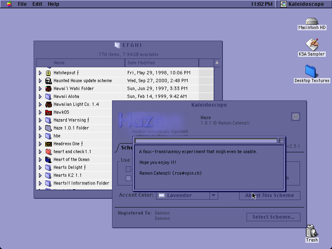Image resolution: width=332 pixels, height=249 pixels.
Task: Sort list by Name column header
Action: (x=81, y=63)
